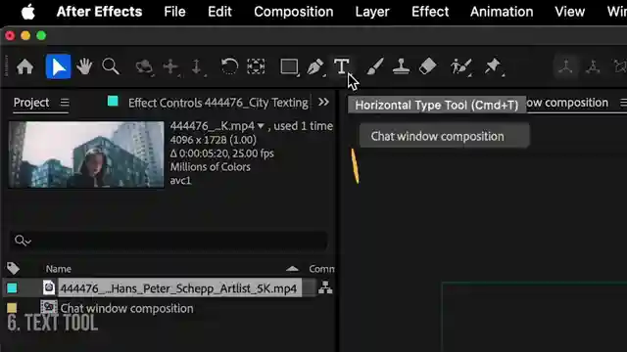This screenshot has width=627, height=352.
Task: Click the project search input field
Action: pos(169,241)
